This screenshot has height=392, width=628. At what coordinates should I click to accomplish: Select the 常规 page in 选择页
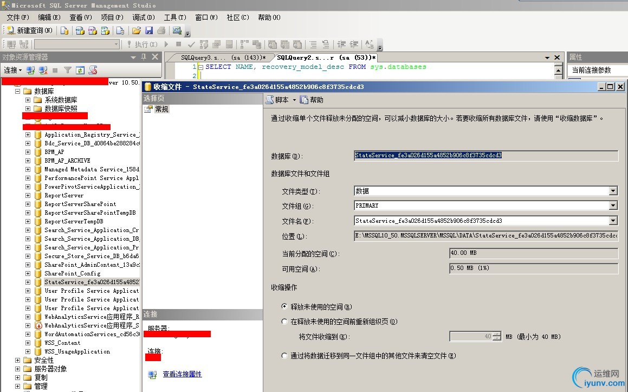162,109
